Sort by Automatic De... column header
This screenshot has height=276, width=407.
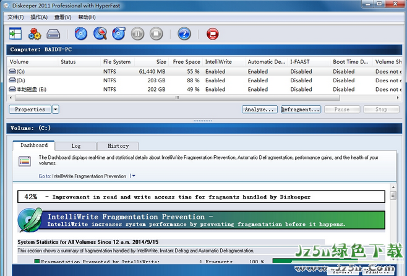(267, 61)
